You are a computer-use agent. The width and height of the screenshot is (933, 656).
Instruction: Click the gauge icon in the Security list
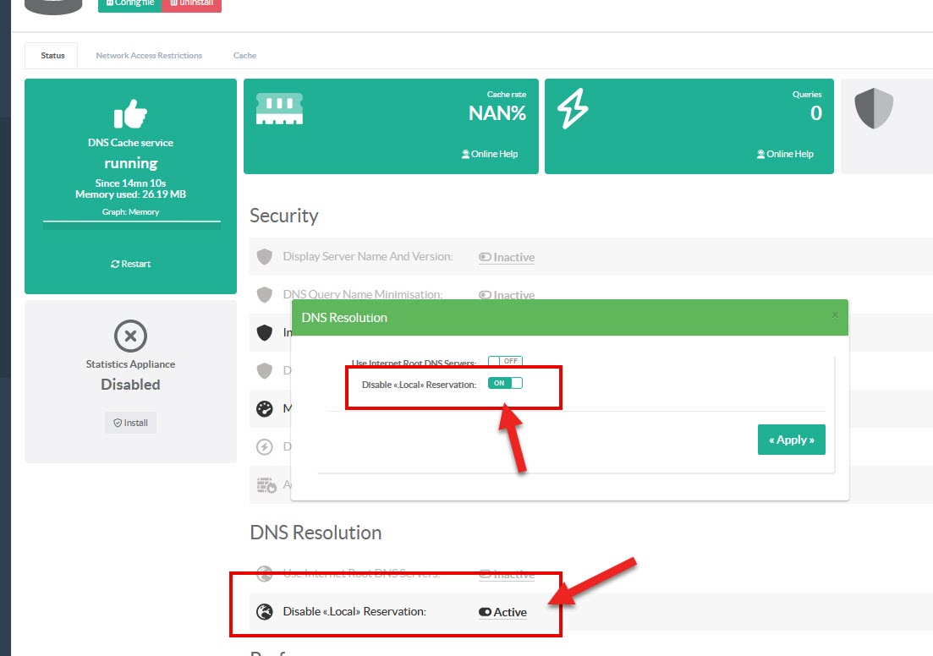coord(265,409)
